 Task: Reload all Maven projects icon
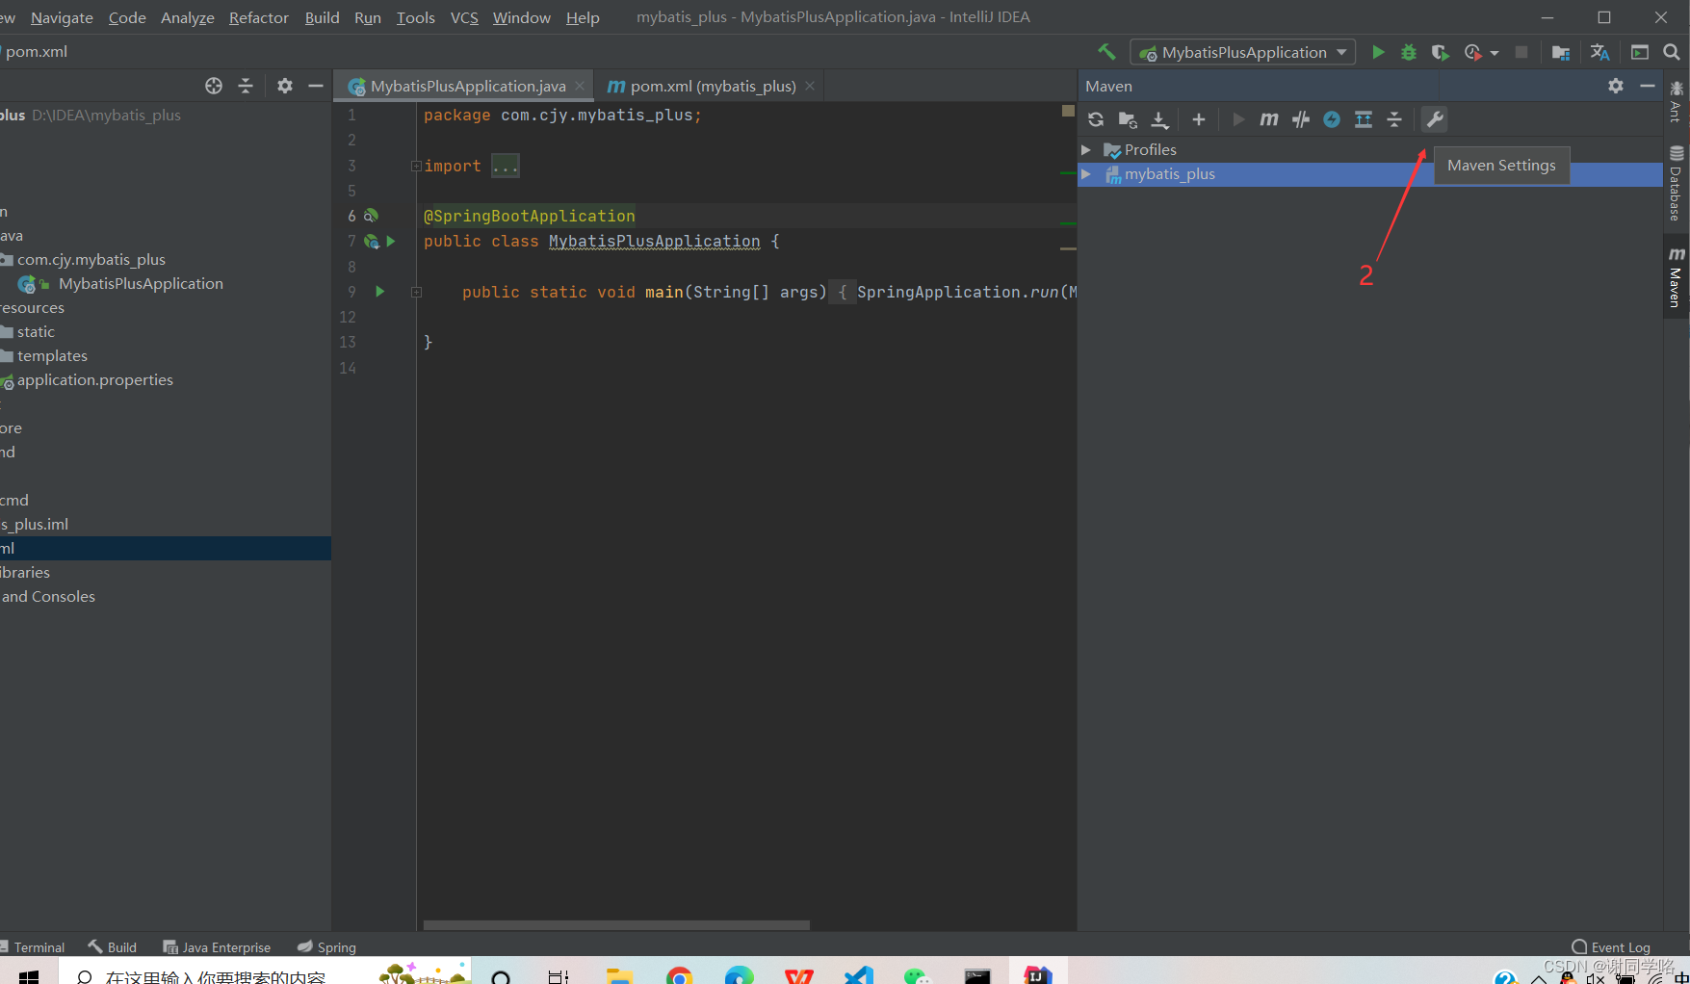(1096, 119)
